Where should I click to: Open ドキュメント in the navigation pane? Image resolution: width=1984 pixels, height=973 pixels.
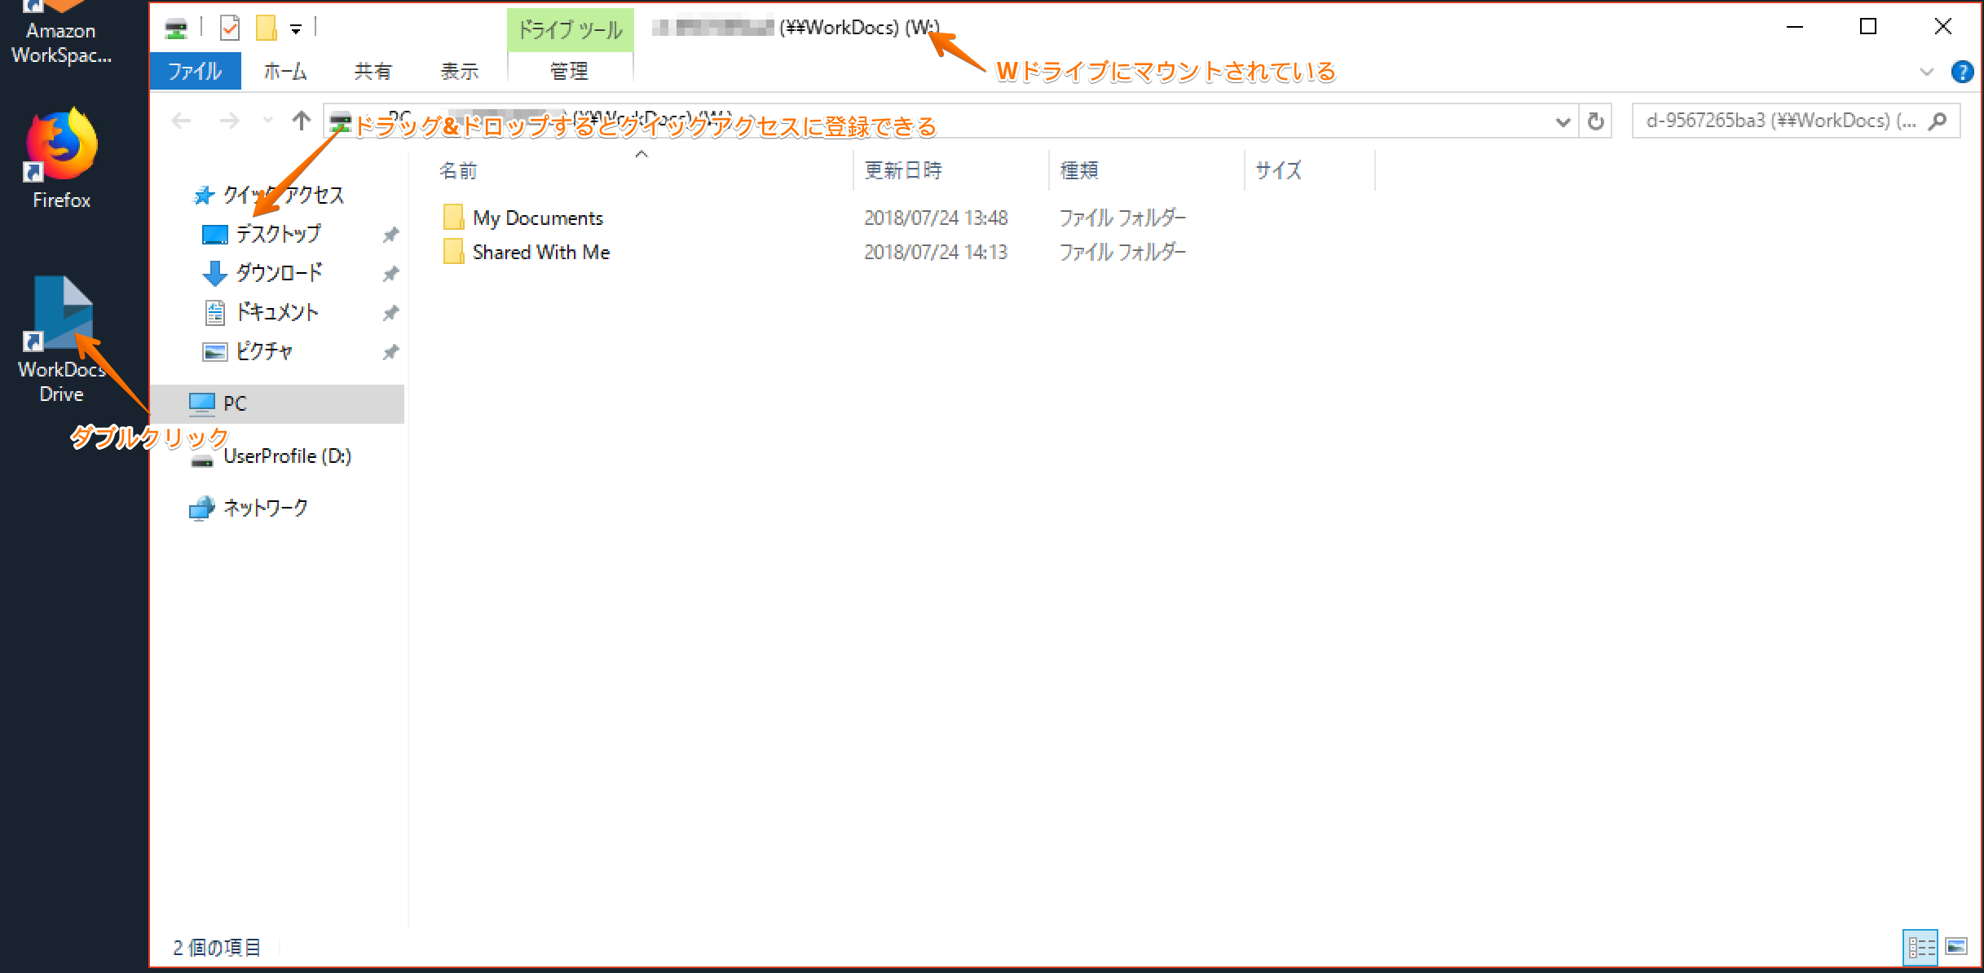(277, 312)
